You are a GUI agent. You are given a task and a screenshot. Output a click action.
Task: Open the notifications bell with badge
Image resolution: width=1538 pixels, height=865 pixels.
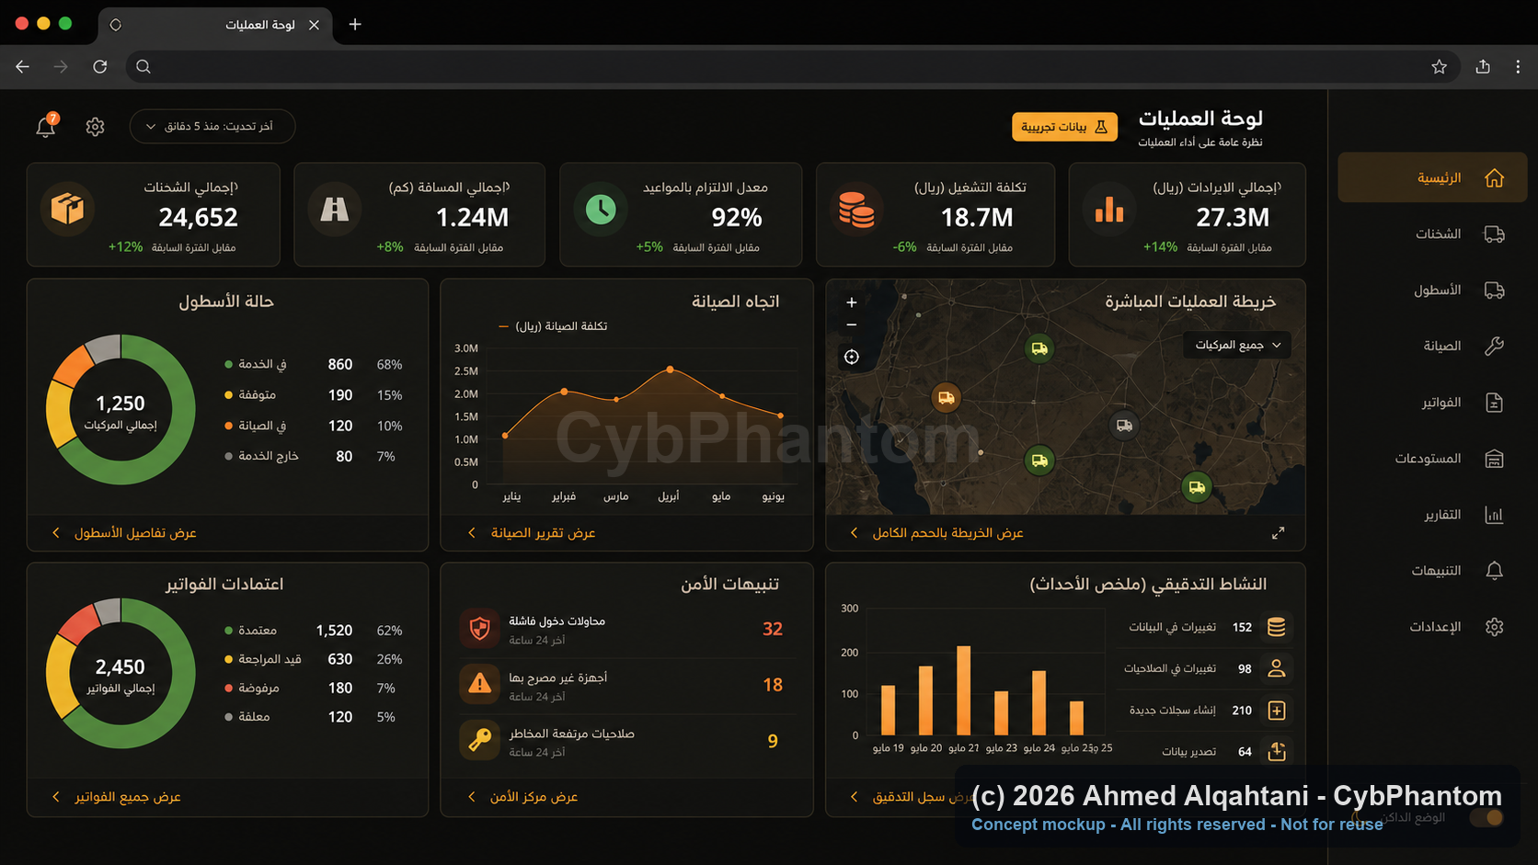point(46,126)
